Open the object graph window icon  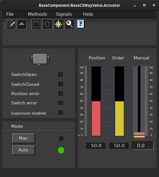[x=36, y=24]
